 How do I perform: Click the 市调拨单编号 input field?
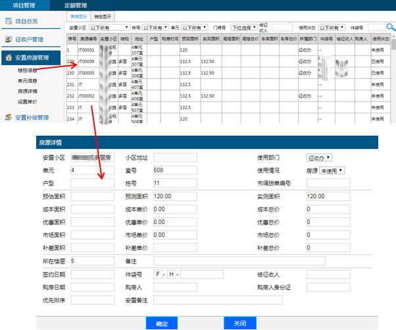tap(328, 183)
